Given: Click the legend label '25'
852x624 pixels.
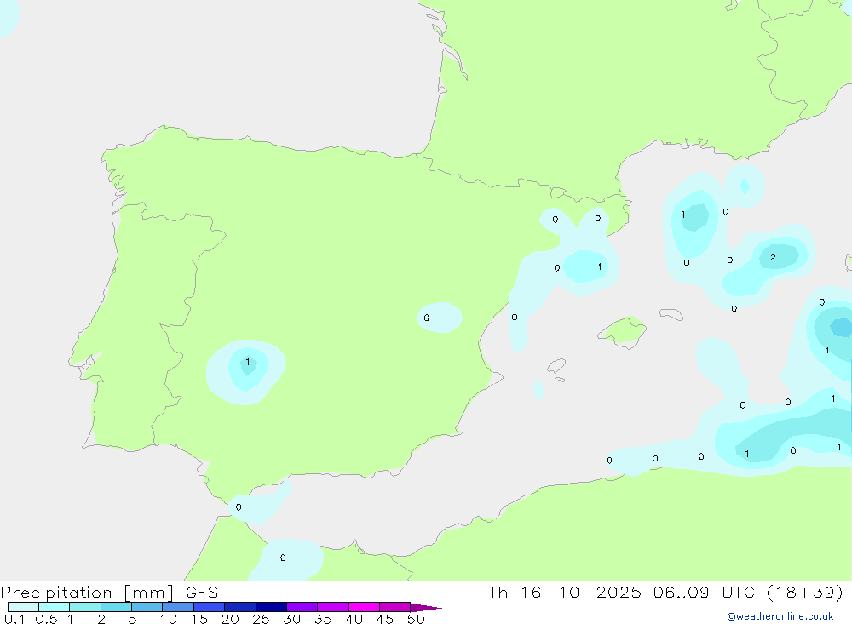Looking at the screenshot, I should (261, 619).
